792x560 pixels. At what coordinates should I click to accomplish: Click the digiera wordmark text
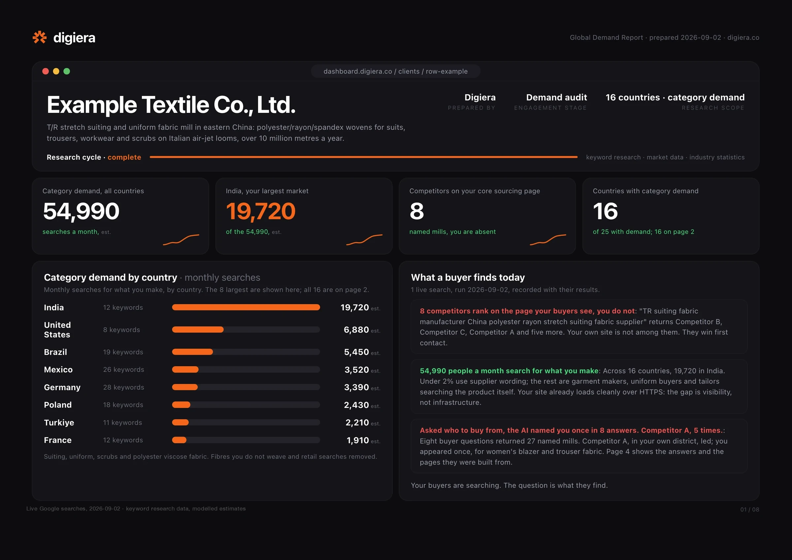click(74, 38)
